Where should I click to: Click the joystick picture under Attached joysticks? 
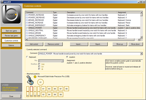click(30, 80)
